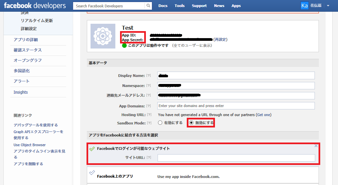Click 全てのユーザーに表示 status text
The height and width of the screenshot is (185, 338).
pos(192,45)
